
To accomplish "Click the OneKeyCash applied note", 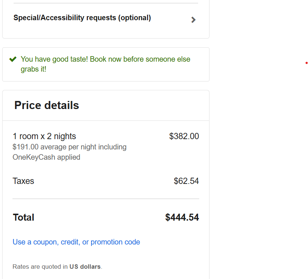I will click(x=46, y=157).
